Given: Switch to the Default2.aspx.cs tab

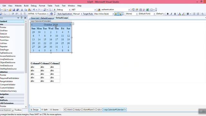Looking at the screenshot, I should tap(47, 18).
